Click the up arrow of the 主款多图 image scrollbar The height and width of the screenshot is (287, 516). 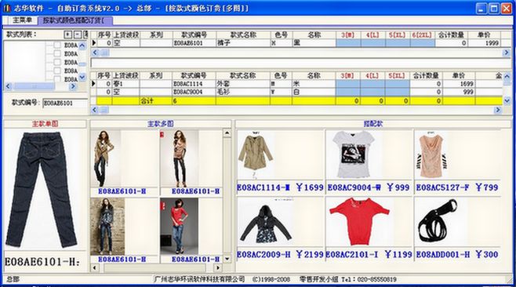pyautogui.click(x=227, y=133)
